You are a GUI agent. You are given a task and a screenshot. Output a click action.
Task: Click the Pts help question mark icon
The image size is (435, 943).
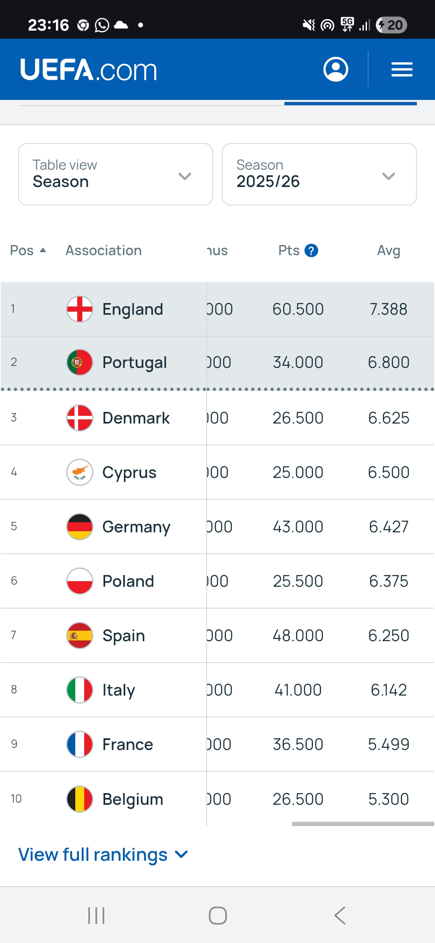pyautogui.click(x=311, y=251)
